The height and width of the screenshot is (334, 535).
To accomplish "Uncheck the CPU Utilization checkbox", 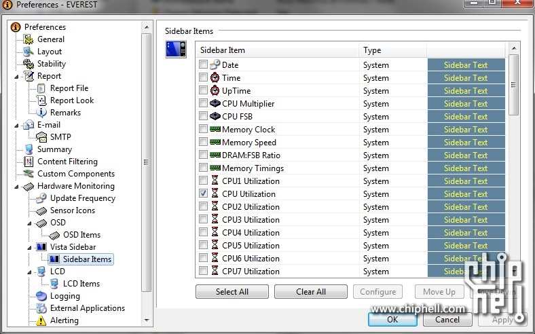I will click(x=204, y=193).
